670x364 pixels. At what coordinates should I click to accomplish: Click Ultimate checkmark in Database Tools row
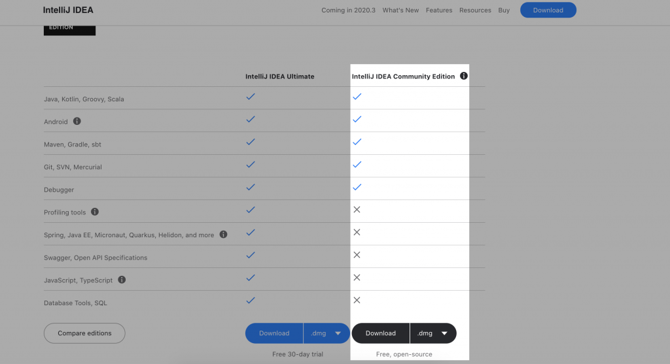click(251, 301)
